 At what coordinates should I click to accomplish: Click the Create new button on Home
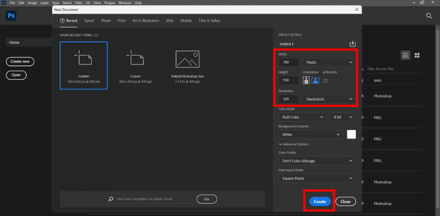coord(20,61)
